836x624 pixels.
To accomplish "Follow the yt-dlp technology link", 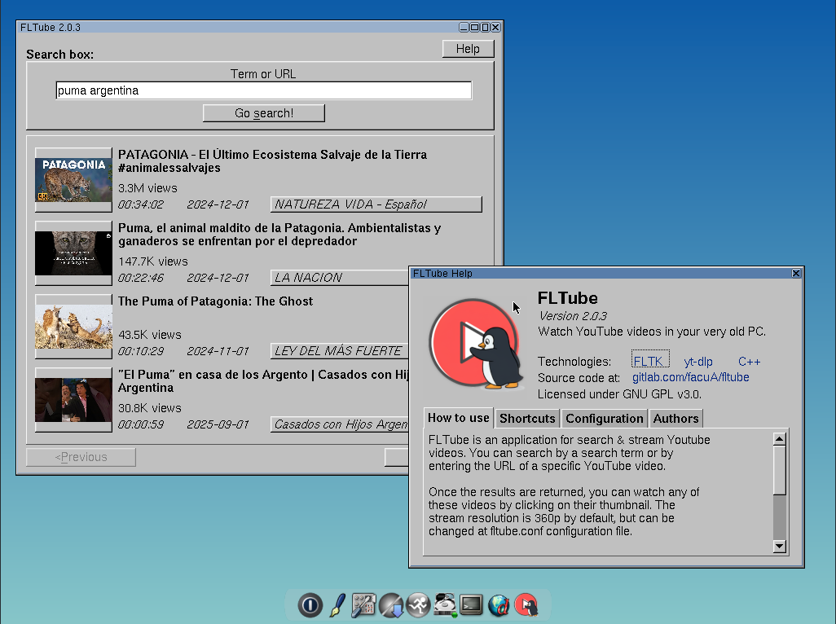I will click(x=698, y=361).
